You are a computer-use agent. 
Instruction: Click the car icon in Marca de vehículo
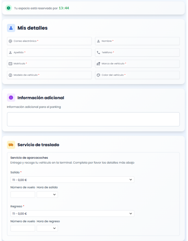[x=99, y=64]
